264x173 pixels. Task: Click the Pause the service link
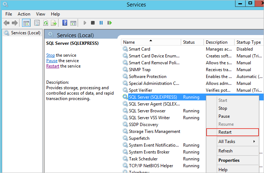pyautogui.click(x=52, y=61)
